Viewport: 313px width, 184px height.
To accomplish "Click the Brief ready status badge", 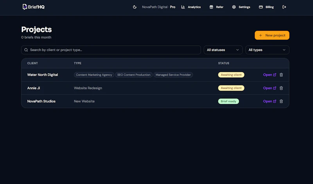I will pos(228,101).
